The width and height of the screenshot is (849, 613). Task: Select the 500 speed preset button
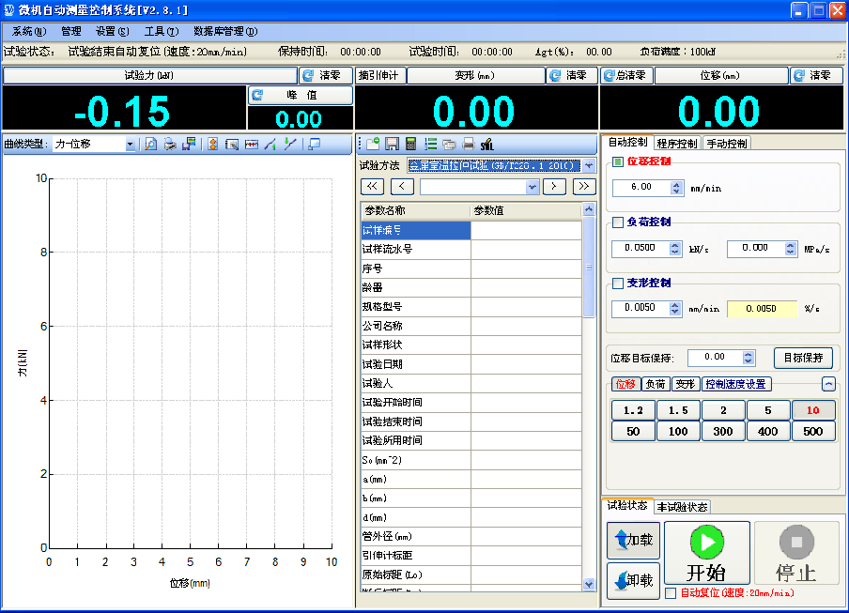(x=812, y=431)
